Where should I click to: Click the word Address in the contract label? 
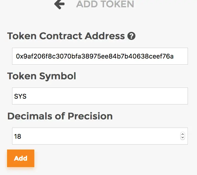click(x=105, y=36)
